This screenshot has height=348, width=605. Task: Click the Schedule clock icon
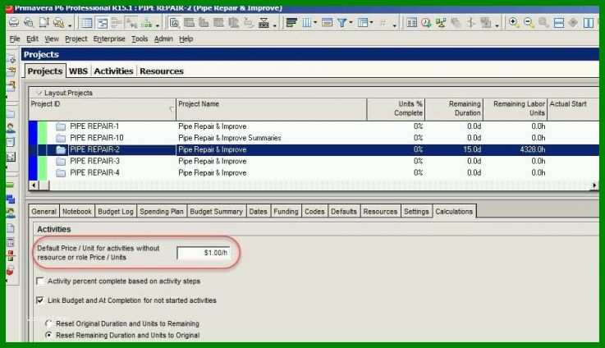coord(426,23)
